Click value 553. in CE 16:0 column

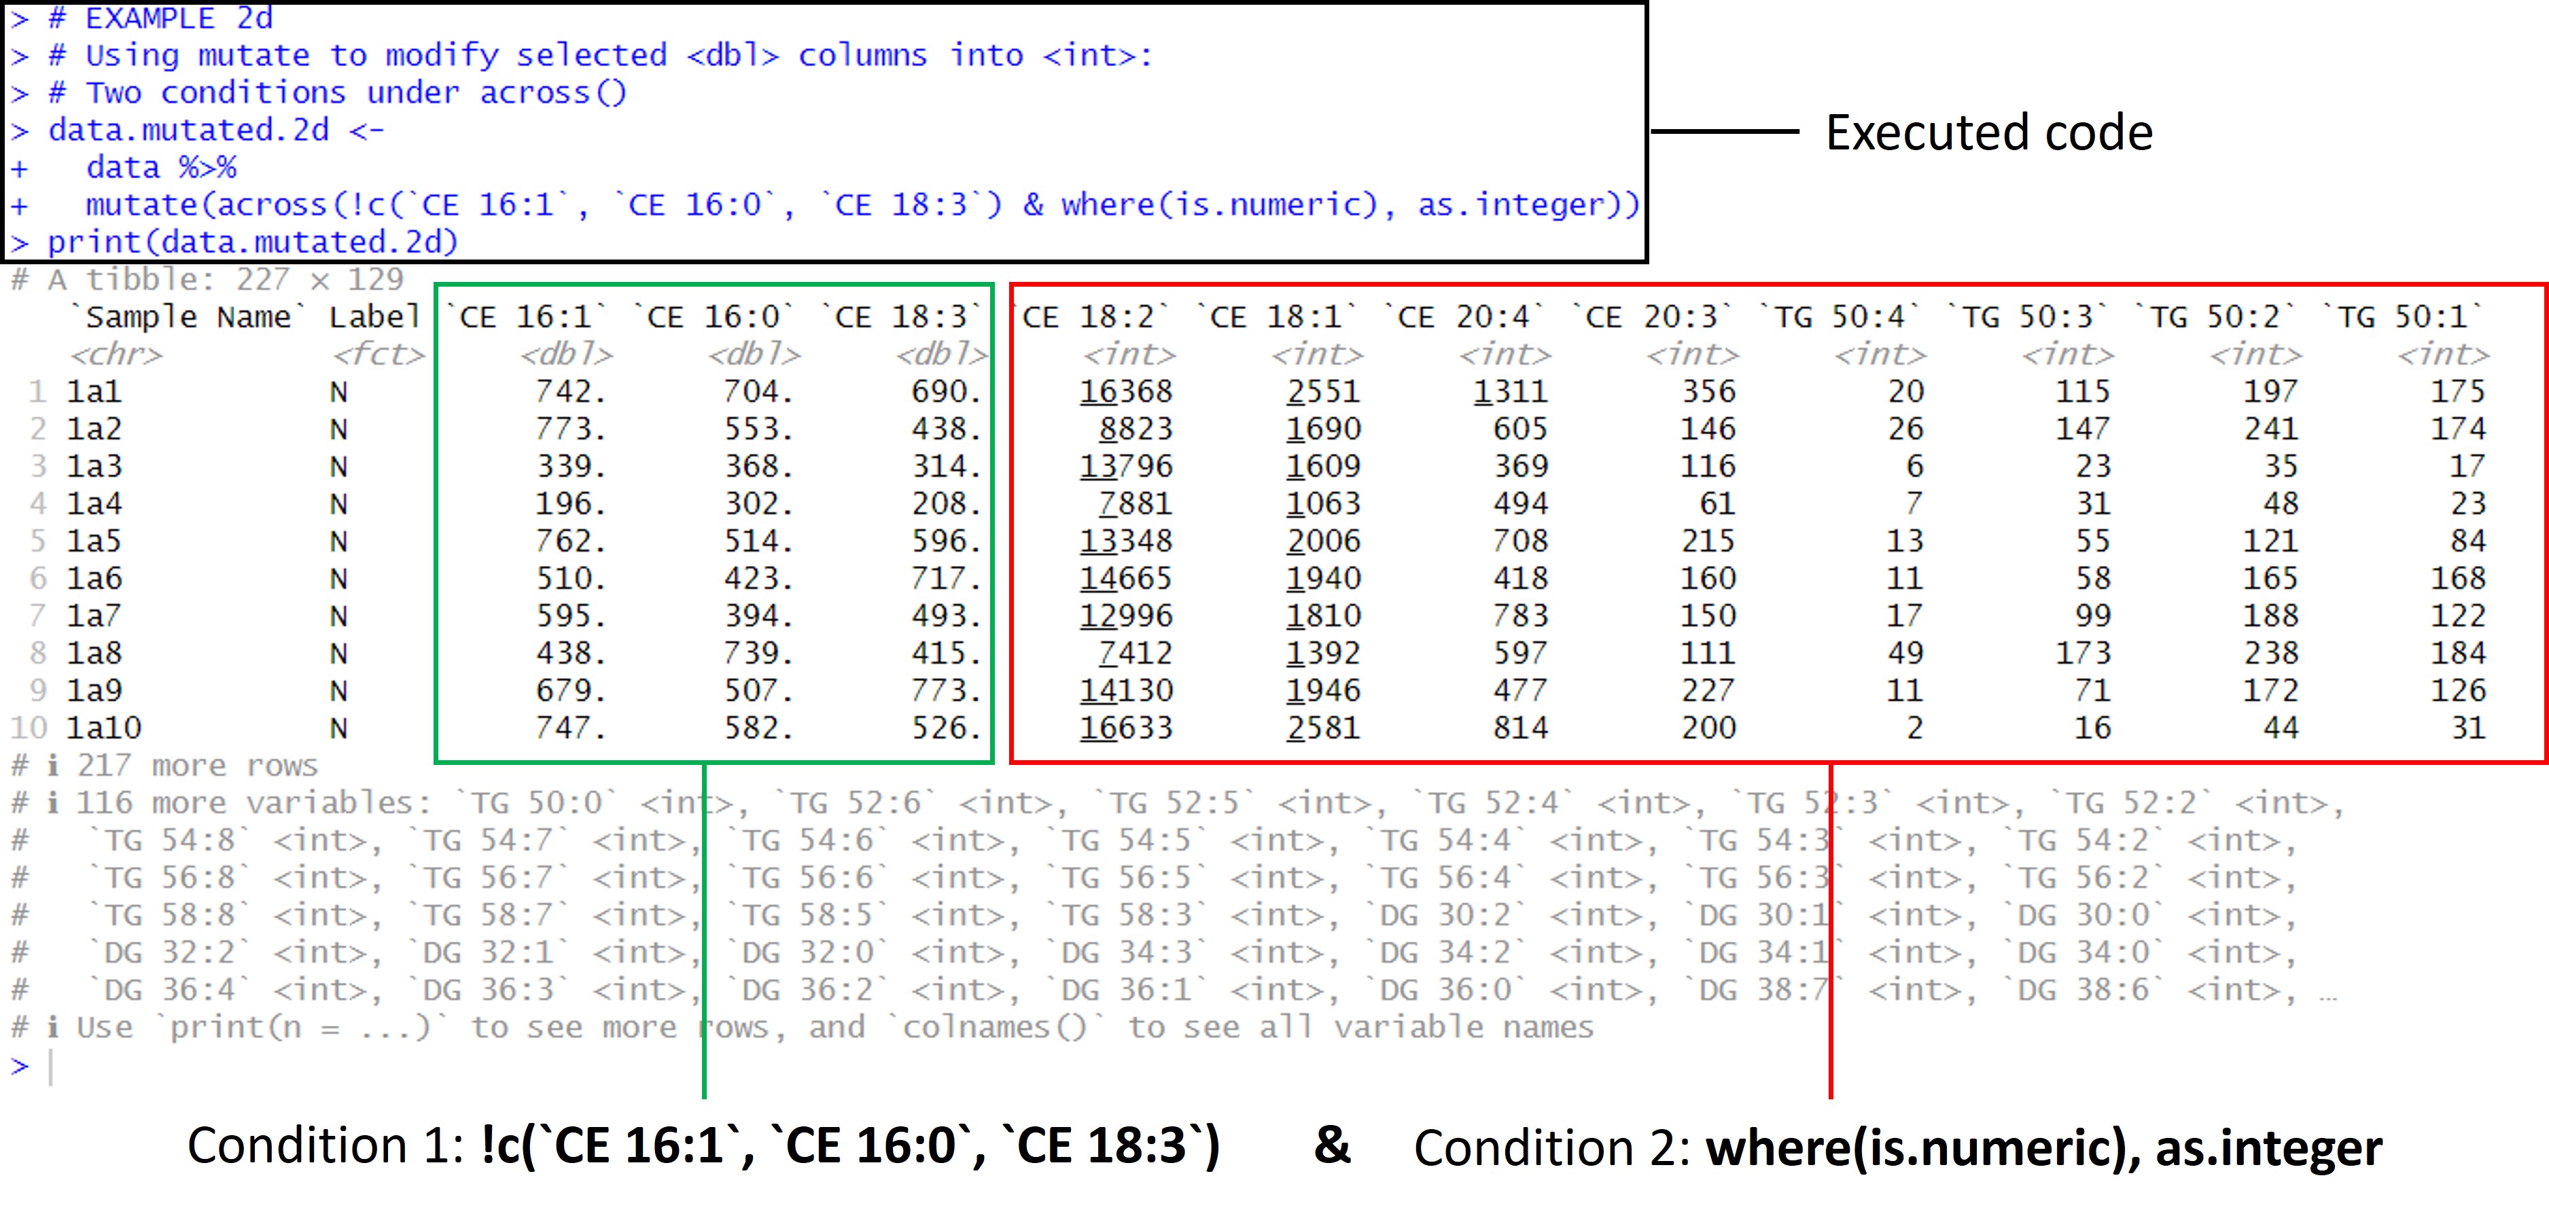(x=758, y=429)
